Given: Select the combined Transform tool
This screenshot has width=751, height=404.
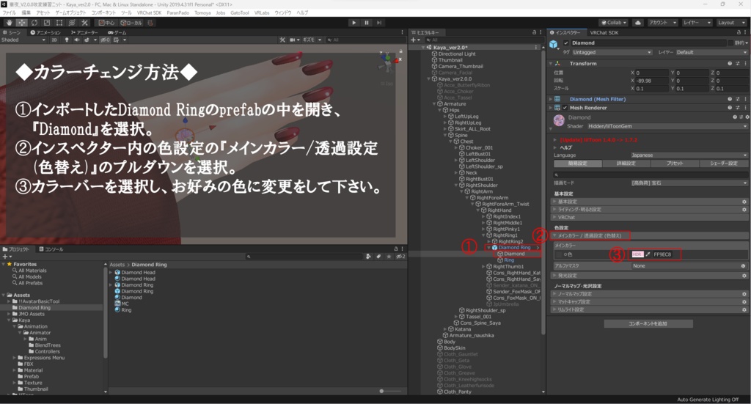Looking at the screenshot, I should coord(72,23).
